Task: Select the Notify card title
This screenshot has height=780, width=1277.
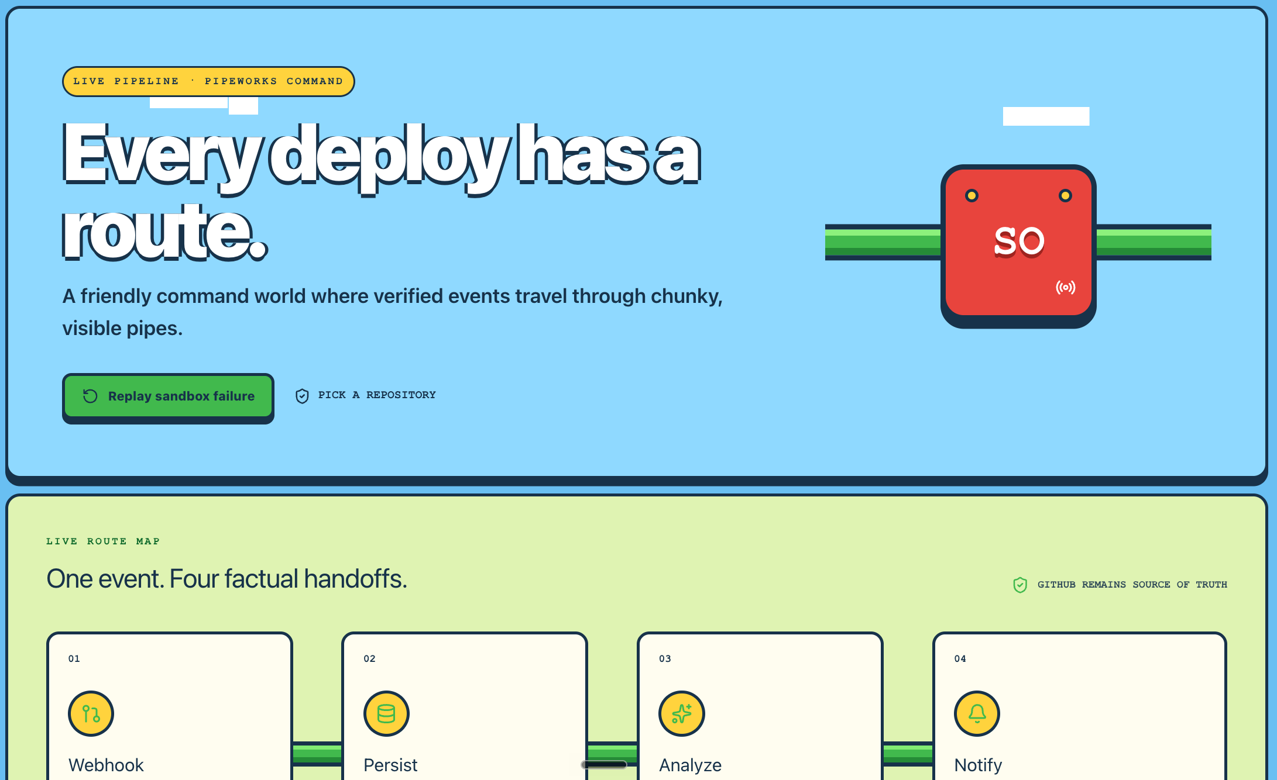Action: click(x=978, y=765)
